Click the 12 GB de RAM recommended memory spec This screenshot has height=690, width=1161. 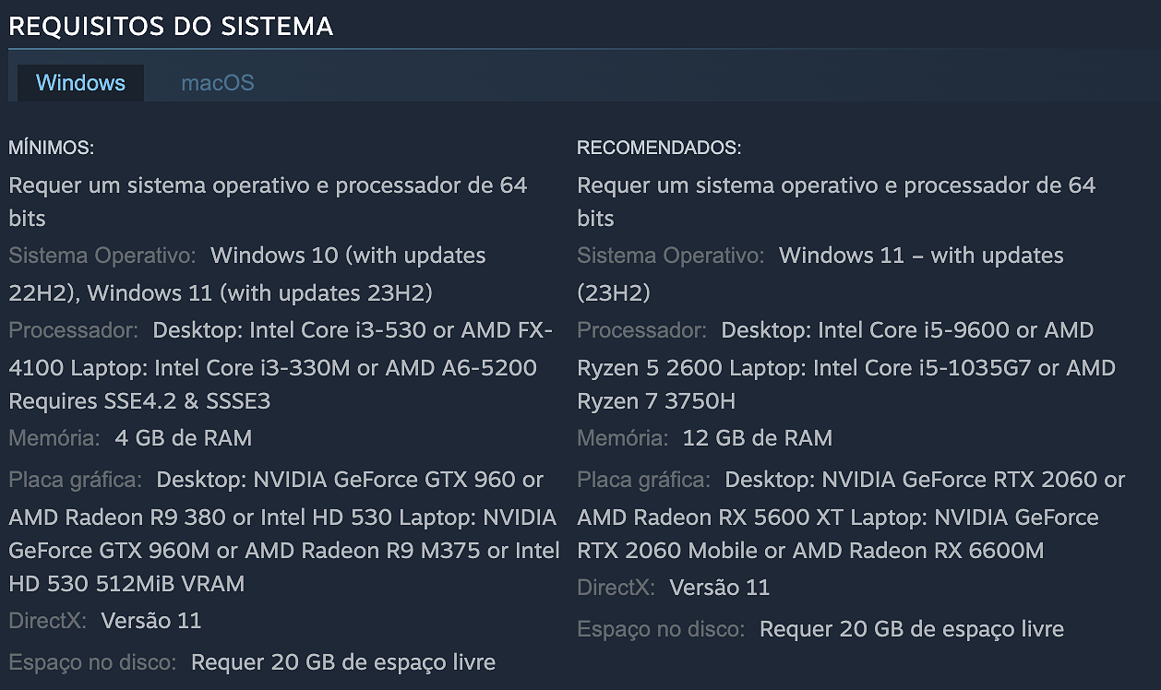point(757,438)
